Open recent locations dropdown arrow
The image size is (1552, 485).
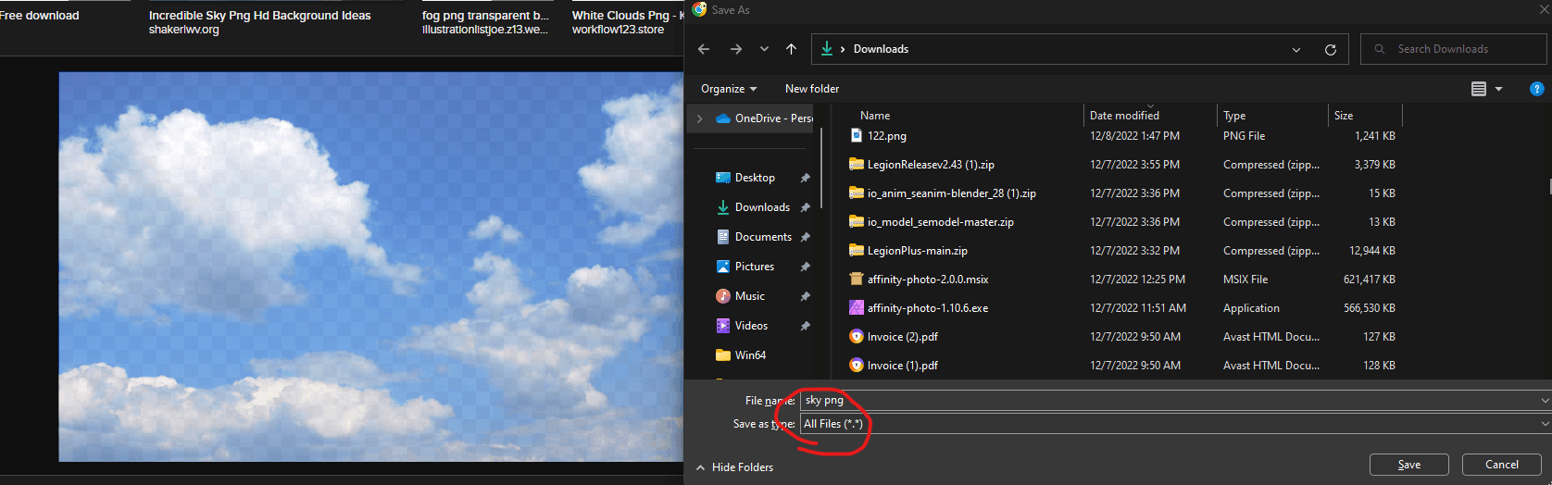[764, 49]
